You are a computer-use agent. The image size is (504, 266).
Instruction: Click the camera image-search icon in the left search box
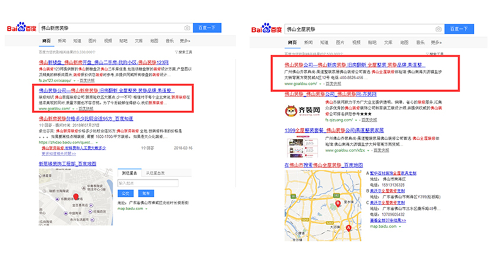click(x=187, y=28)
